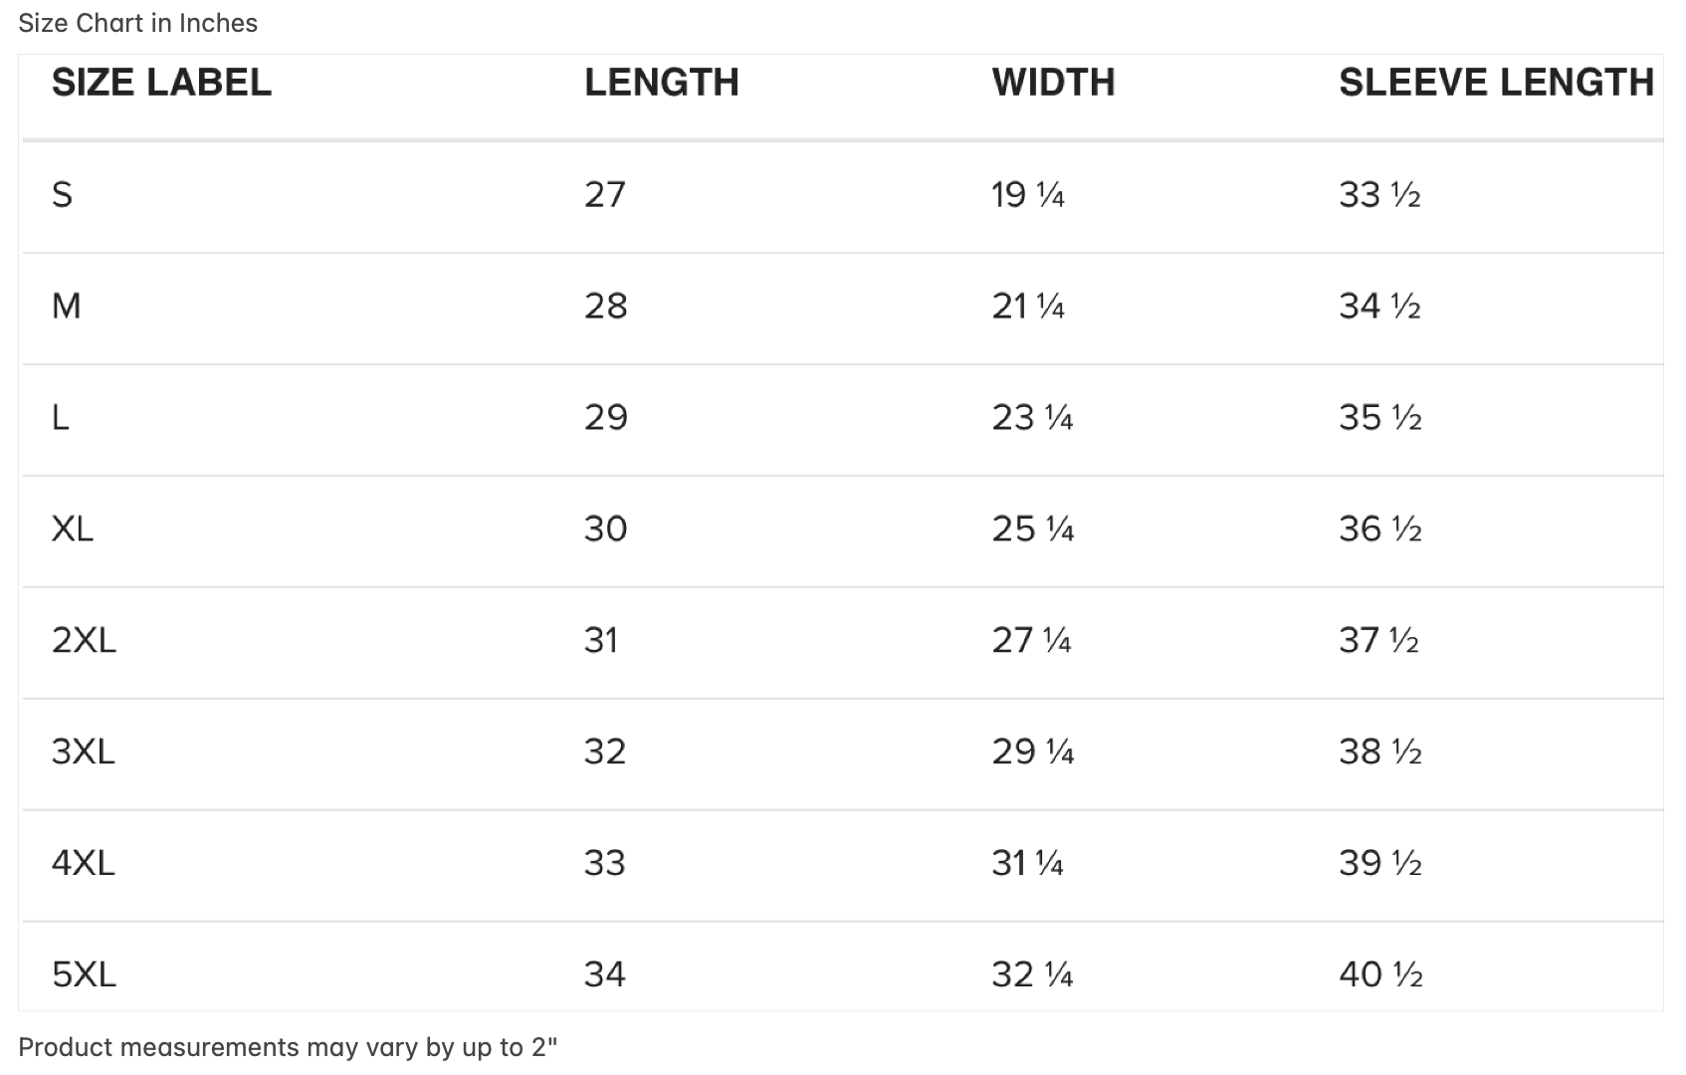1686x1075 pixels.
Task: Click the width value 21 ¼
Action: pos(1028,306)
